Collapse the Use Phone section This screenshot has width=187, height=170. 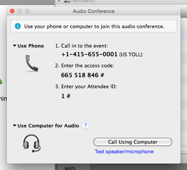coord(14,46)
